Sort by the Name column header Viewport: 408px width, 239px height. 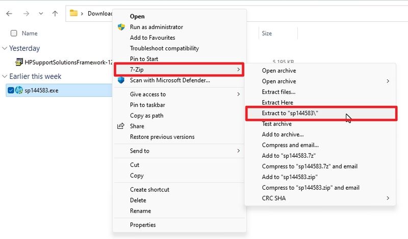pos(30,34)
